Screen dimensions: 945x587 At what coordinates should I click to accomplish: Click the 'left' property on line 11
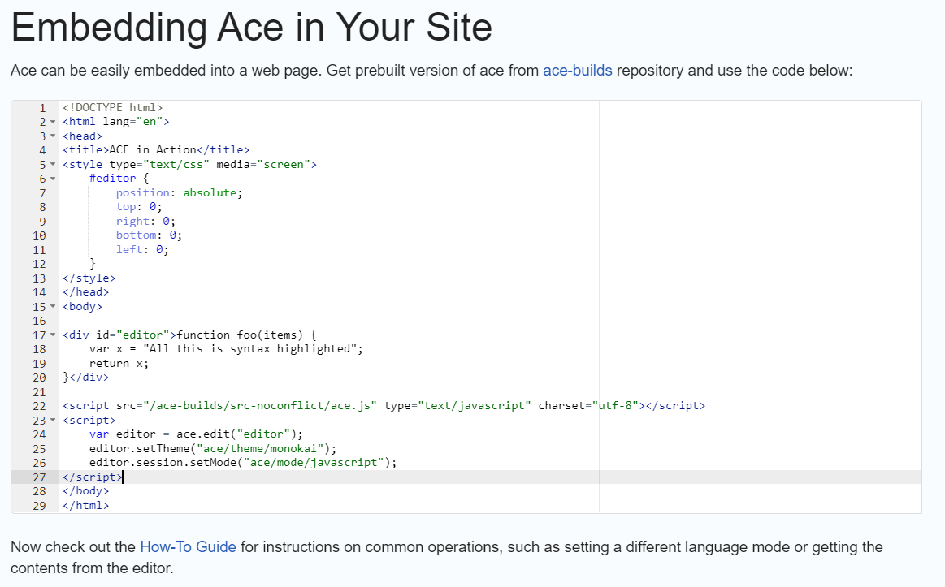pos(129,249)
